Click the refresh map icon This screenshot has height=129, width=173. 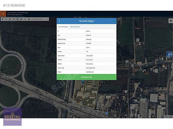[10, 19]
